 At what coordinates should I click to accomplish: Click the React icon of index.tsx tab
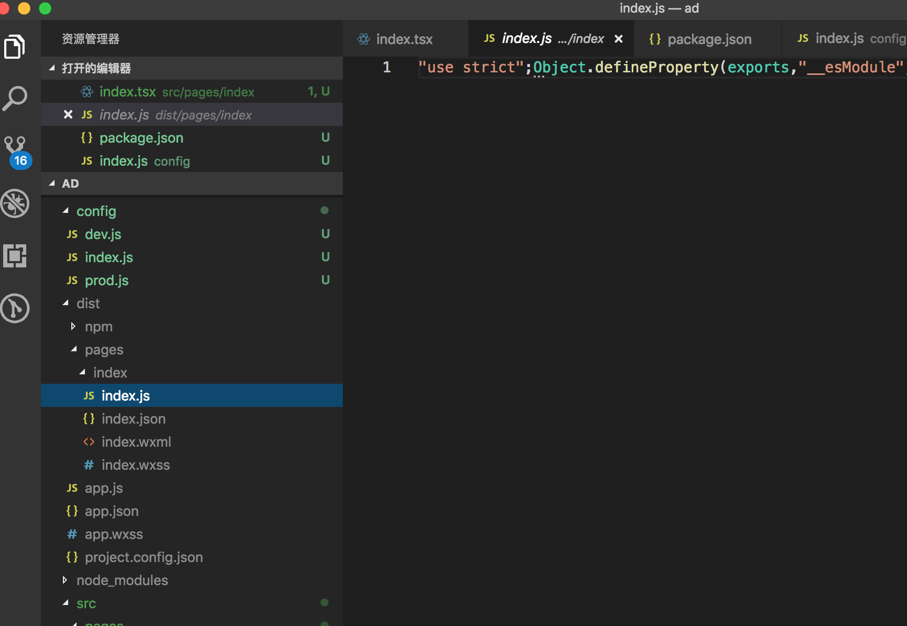(363, 39)
